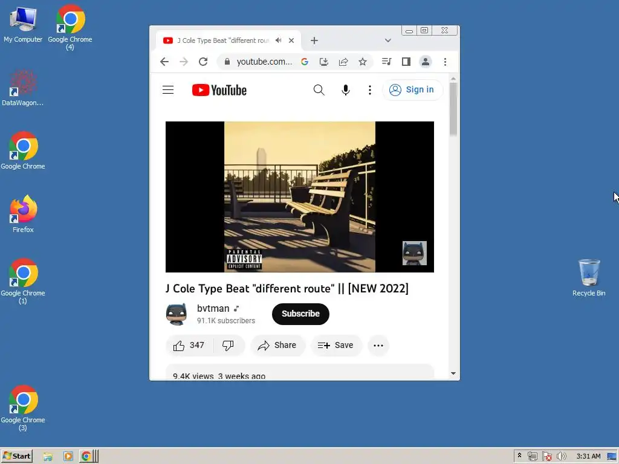Image resolution: width=619 pixels, height=464 pixels.
Task: Click the action center flag icon
Action: coord(546,457)
